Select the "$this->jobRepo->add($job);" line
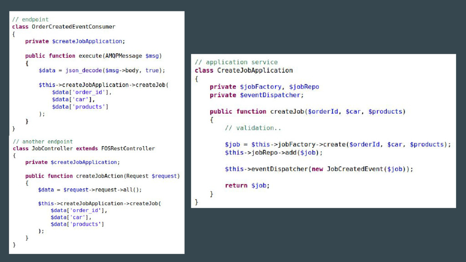 coord(274,153)
